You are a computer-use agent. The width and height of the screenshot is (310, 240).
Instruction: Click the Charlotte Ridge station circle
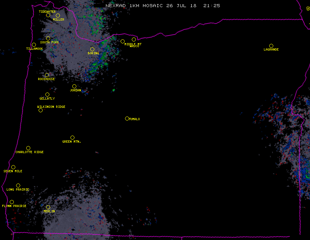(x=28, y=148)
